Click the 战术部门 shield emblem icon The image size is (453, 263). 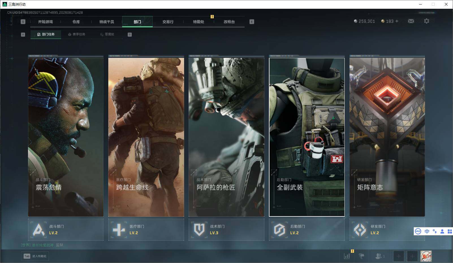(199, 230)
